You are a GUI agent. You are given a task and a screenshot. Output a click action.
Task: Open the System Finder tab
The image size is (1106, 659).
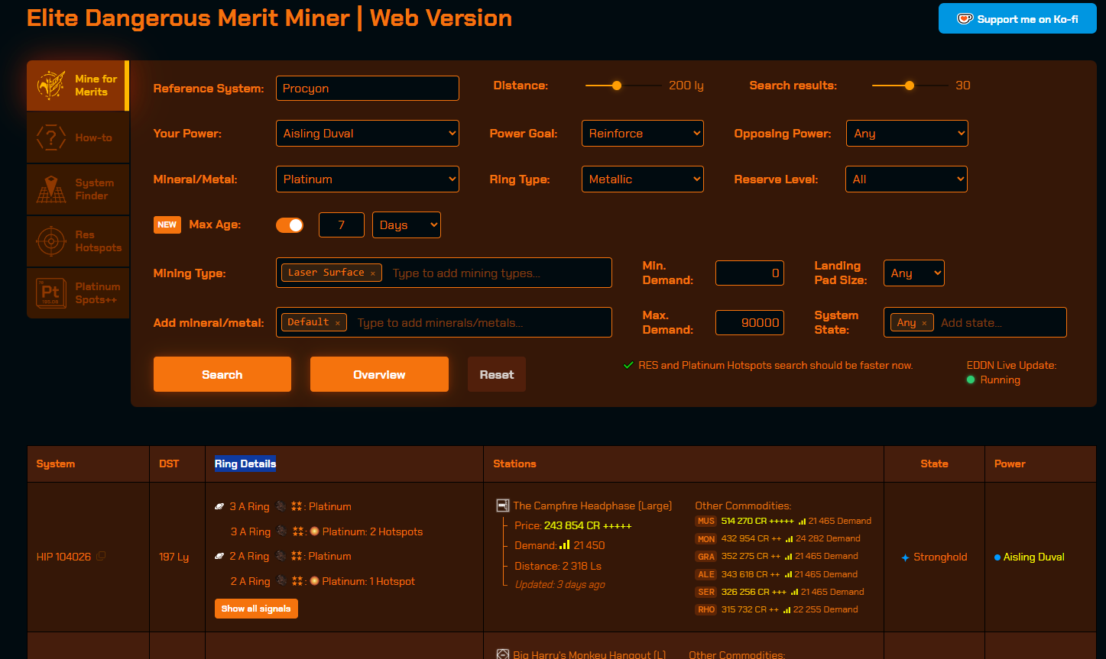point(77,189)
